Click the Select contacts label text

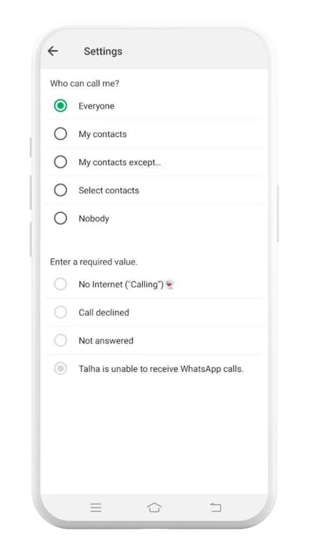point(109,190)
